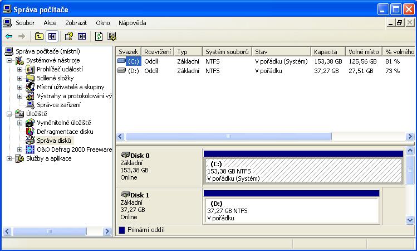The height and width of the screenshot is (251, 417).
Task: Click the Služby a aplikace icon
Action: [x=19, y=158]
